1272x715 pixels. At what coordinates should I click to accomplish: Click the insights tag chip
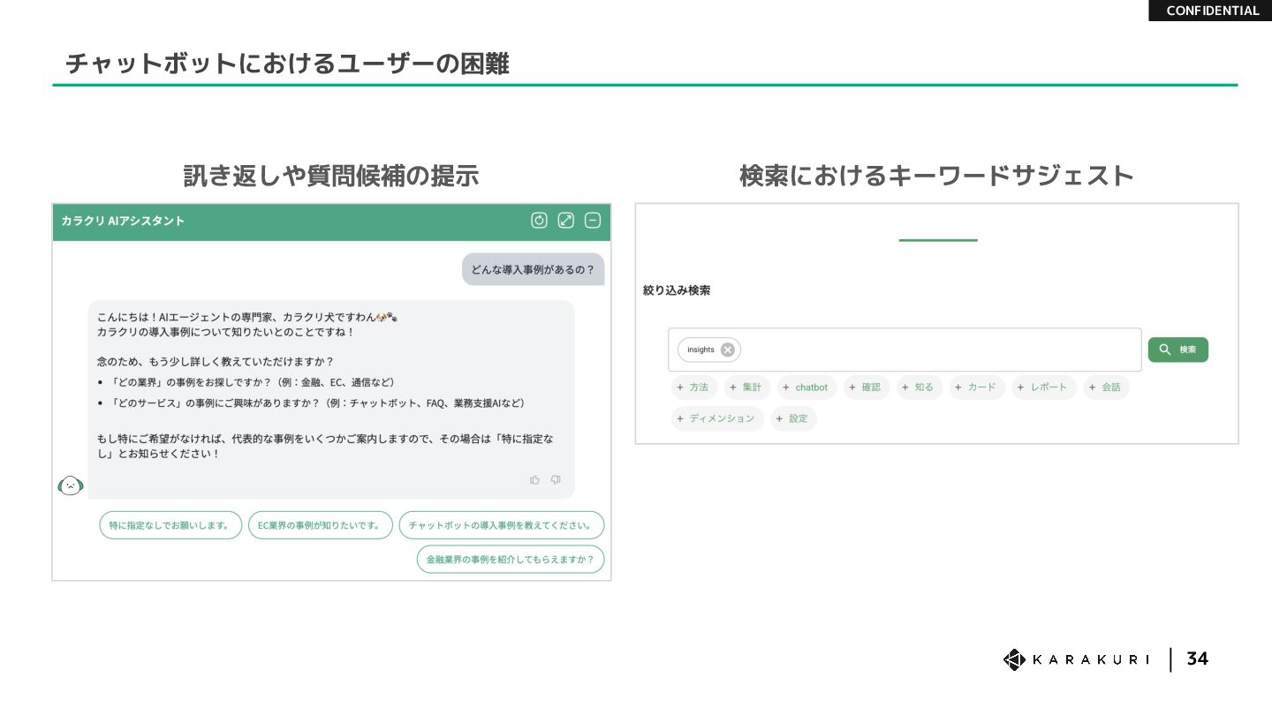point(708,350)
